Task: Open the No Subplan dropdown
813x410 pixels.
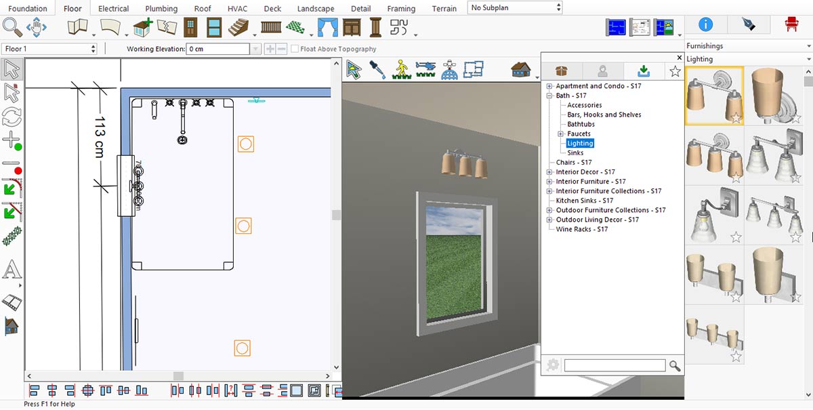Action: (515, 7)
